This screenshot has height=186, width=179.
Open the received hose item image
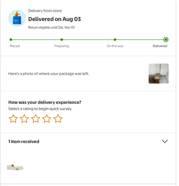(x=15, y=167)
